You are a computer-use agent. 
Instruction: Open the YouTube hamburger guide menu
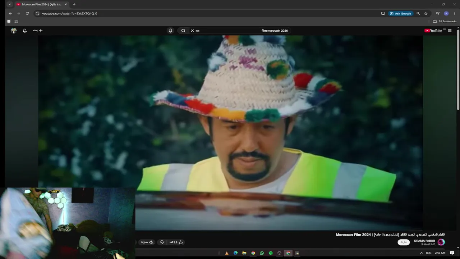[450, 31]
